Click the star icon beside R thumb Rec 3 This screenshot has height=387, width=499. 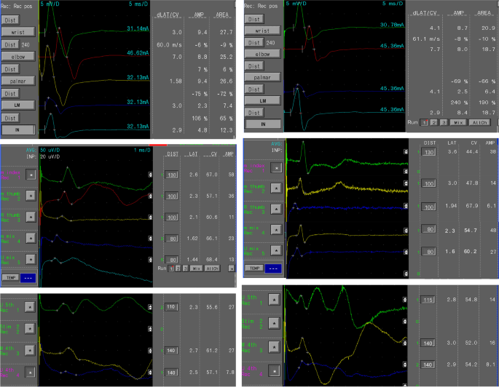coord(30,217)
